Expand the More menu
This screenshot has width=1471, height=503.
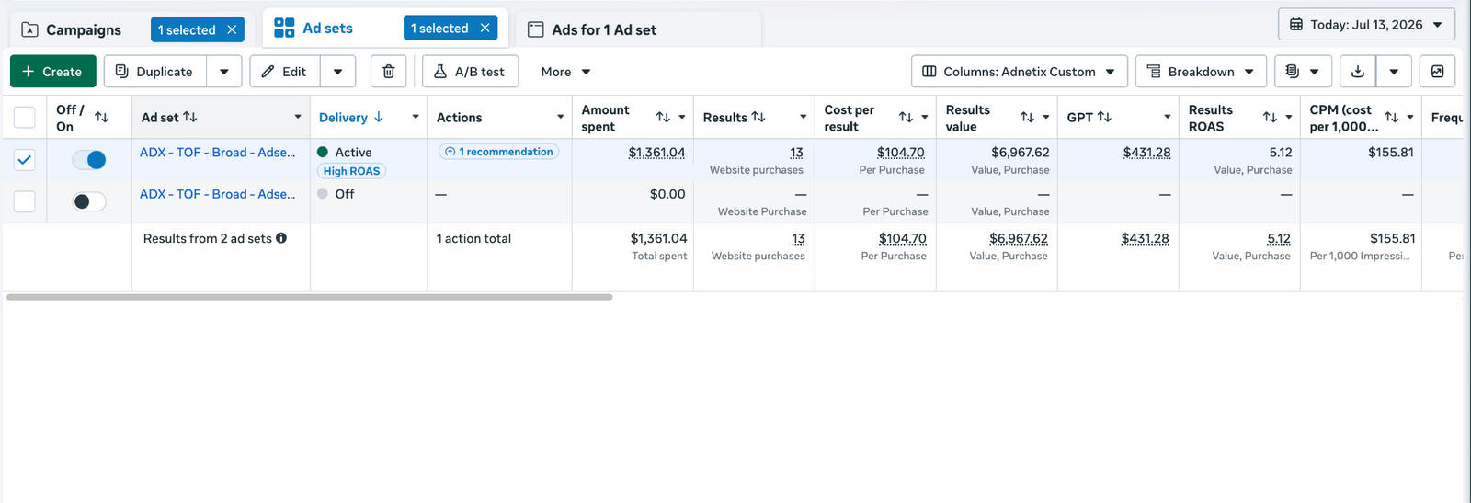566,72
